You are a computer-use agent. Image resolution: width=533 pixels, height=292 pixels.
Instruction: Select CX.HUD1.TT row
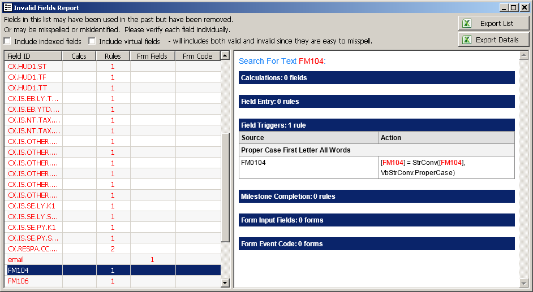[113, 88]
